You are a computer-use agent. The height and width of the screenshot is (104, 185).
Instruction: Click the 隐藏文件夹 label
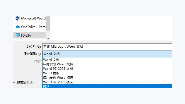coord(25,83)
